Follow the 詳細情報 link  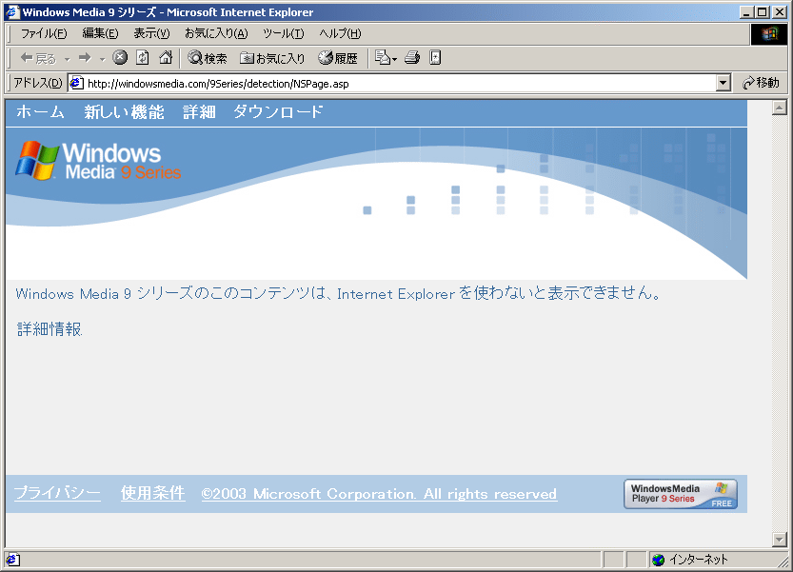pos(50,329)
